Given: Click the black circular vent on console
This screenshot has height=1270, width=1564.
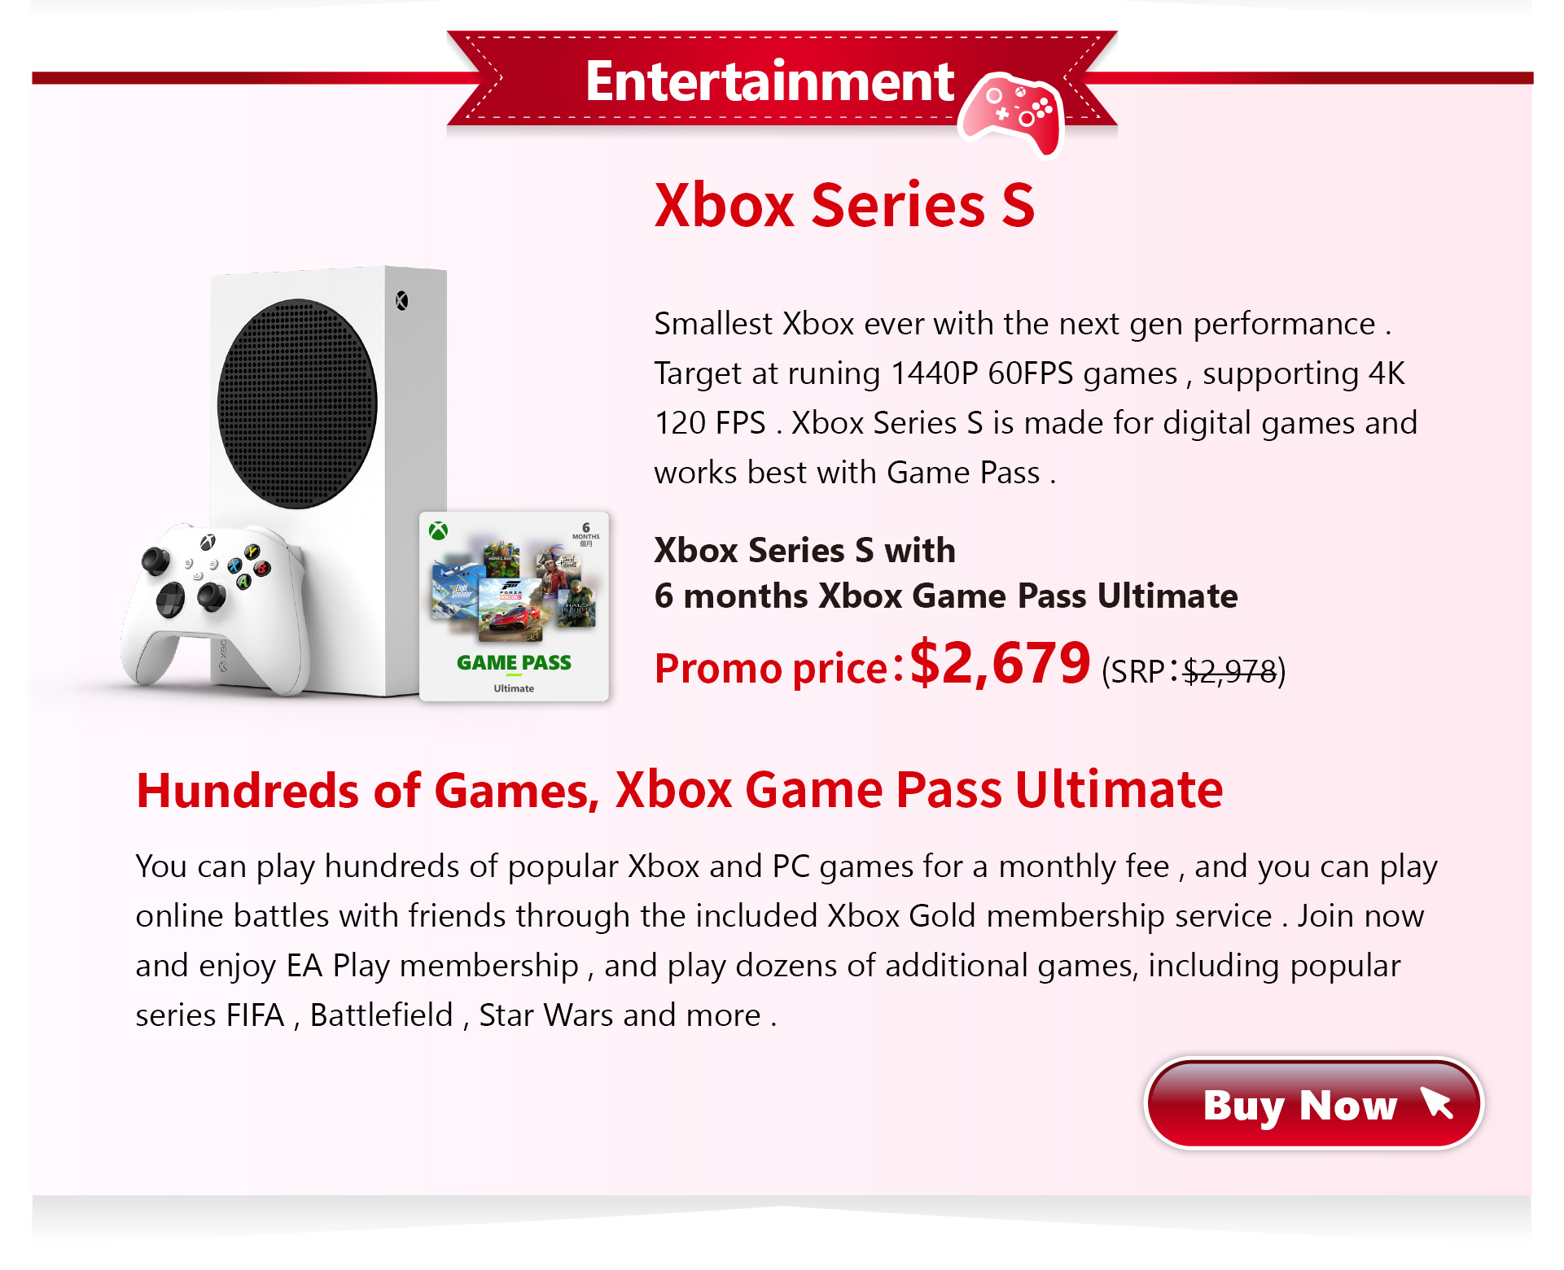Looking at the screenshot, I should [297, 404].
